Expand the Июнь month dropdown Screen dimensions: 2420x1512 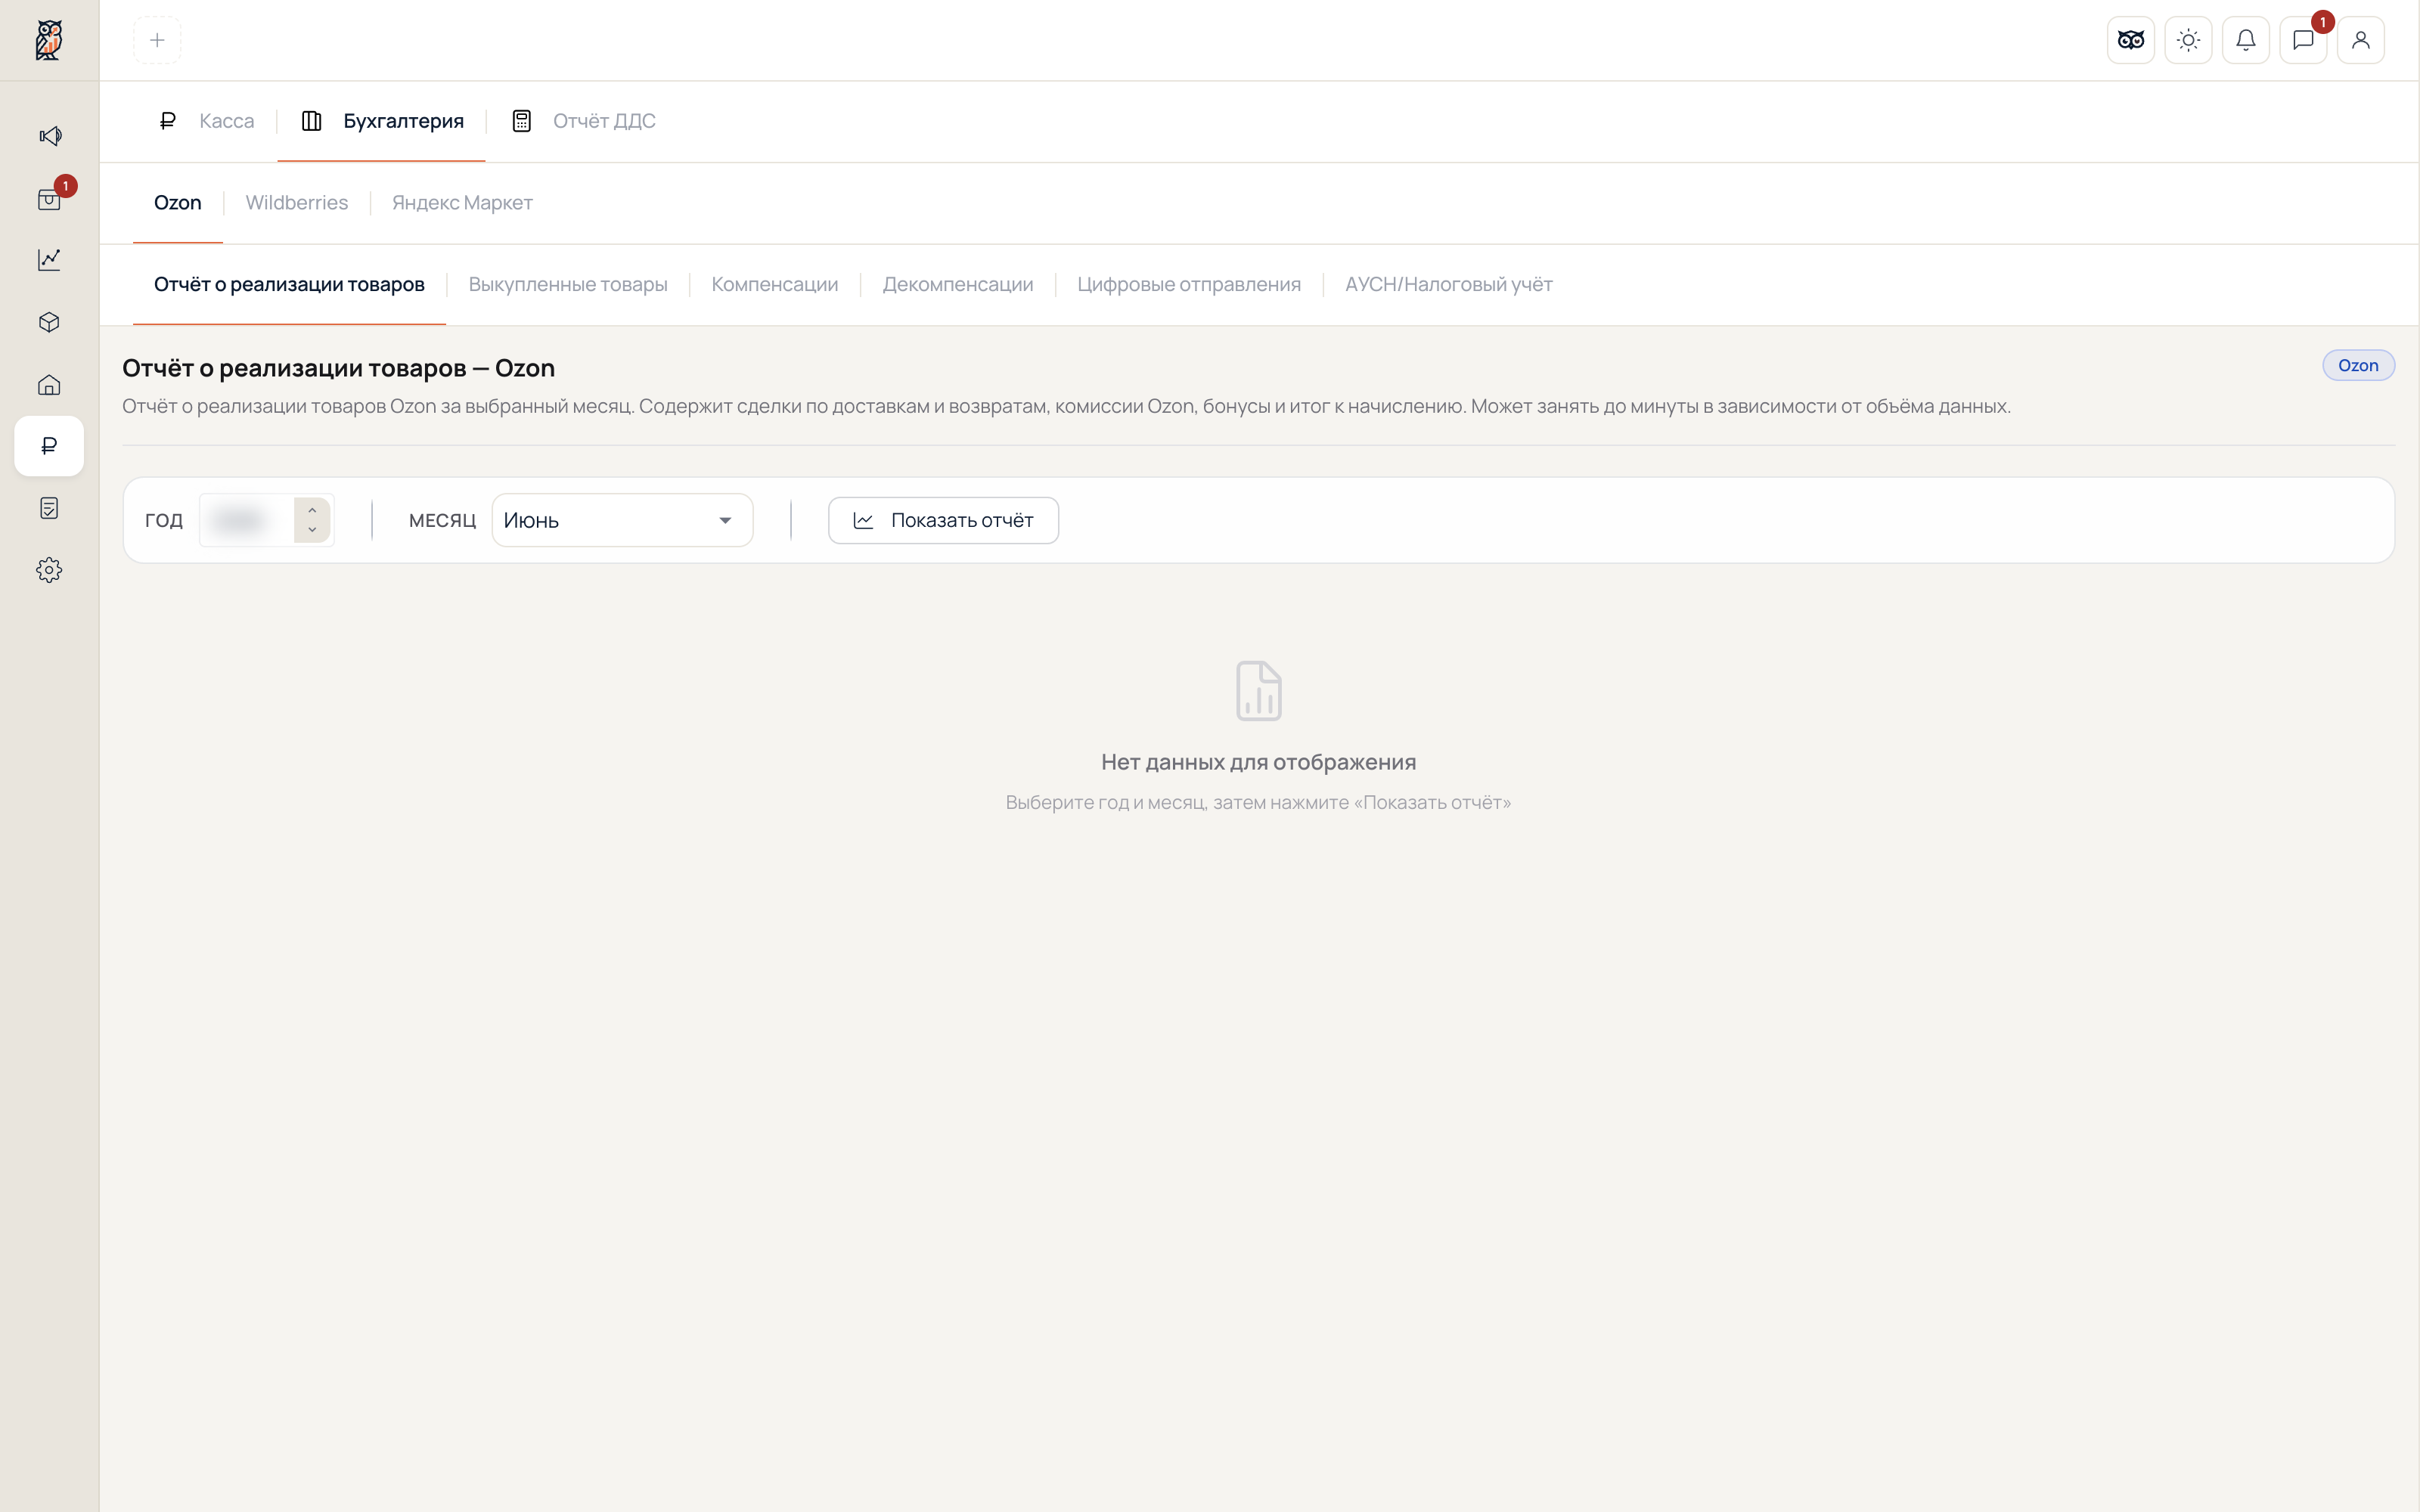(622, 520)
